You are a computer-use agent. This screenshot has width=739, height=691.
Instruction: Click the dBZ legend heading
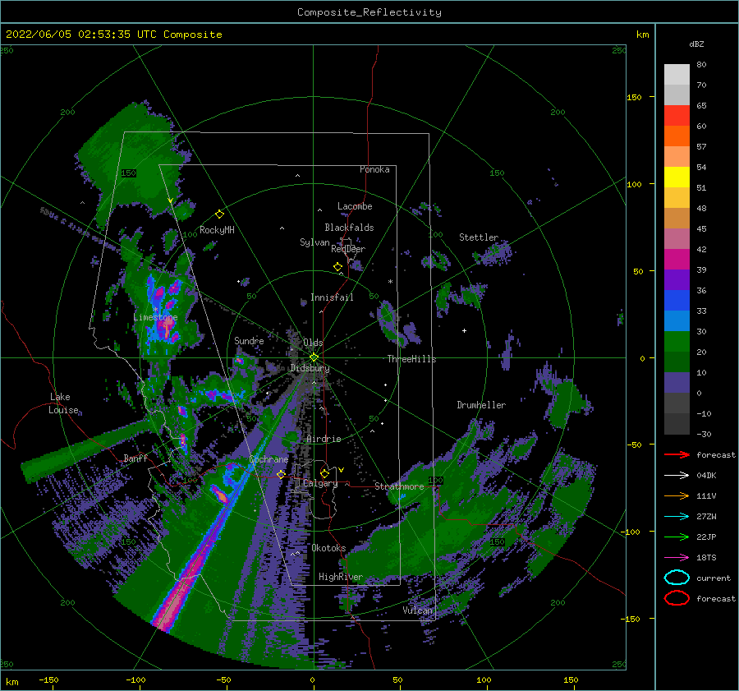coord(696,44)
